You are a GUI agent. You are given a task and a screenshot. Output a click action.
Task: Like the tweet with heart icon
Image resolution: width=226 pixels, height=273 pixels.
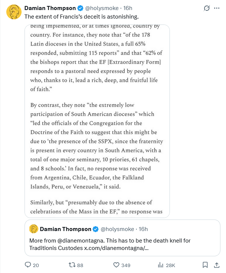tap(116, 265)
